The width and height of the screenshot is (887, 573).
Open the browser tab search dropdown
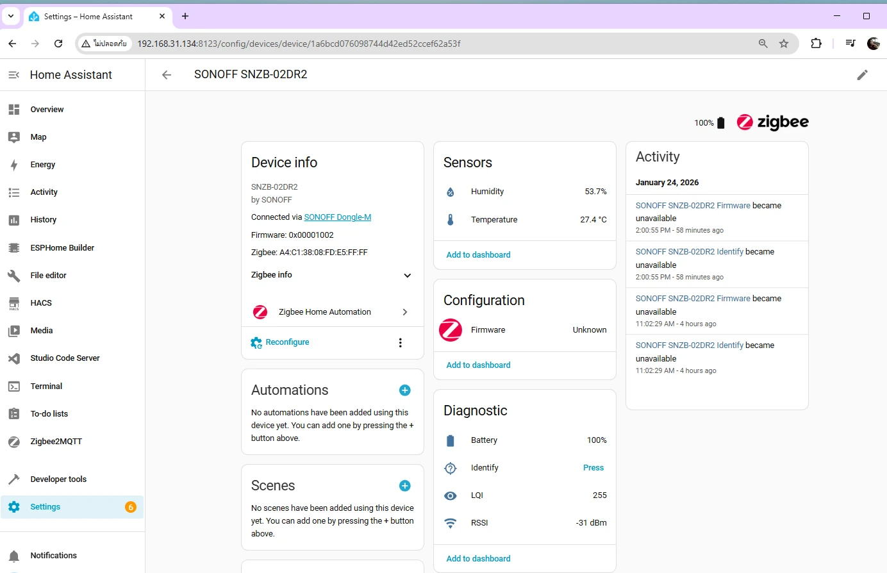tap(11, 16)
